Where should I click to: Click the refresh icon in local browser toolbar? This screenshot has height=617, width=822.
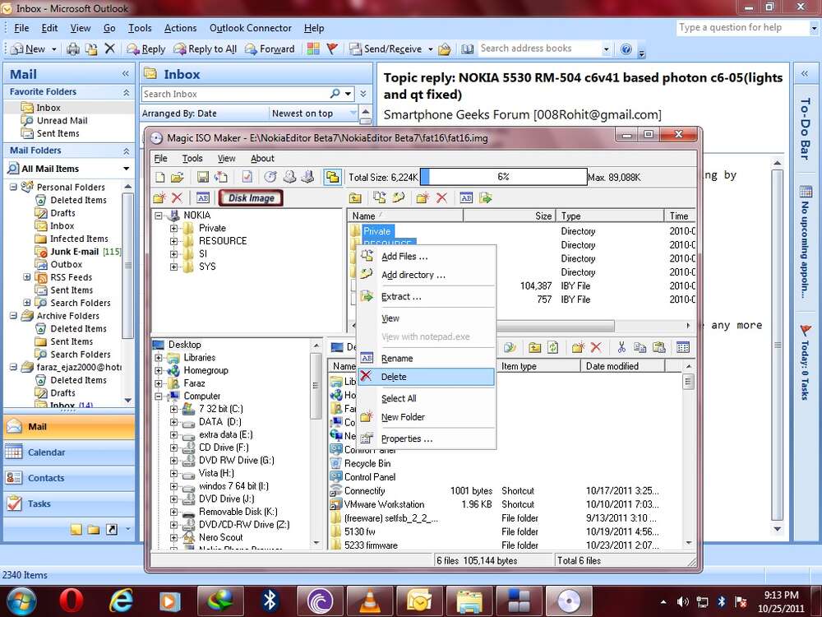coord(552,347)
